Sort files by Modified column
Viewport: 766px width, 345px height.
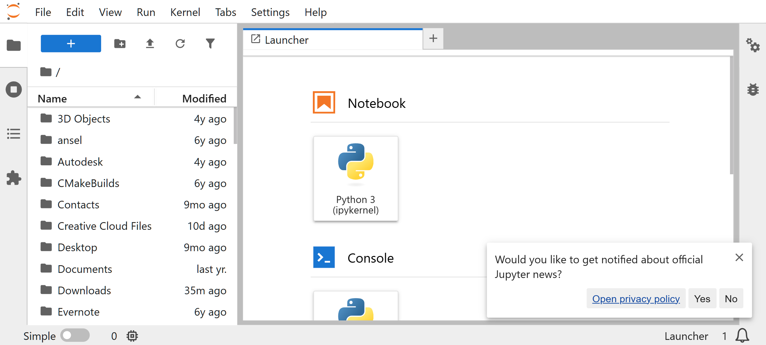tap(204, 99)
